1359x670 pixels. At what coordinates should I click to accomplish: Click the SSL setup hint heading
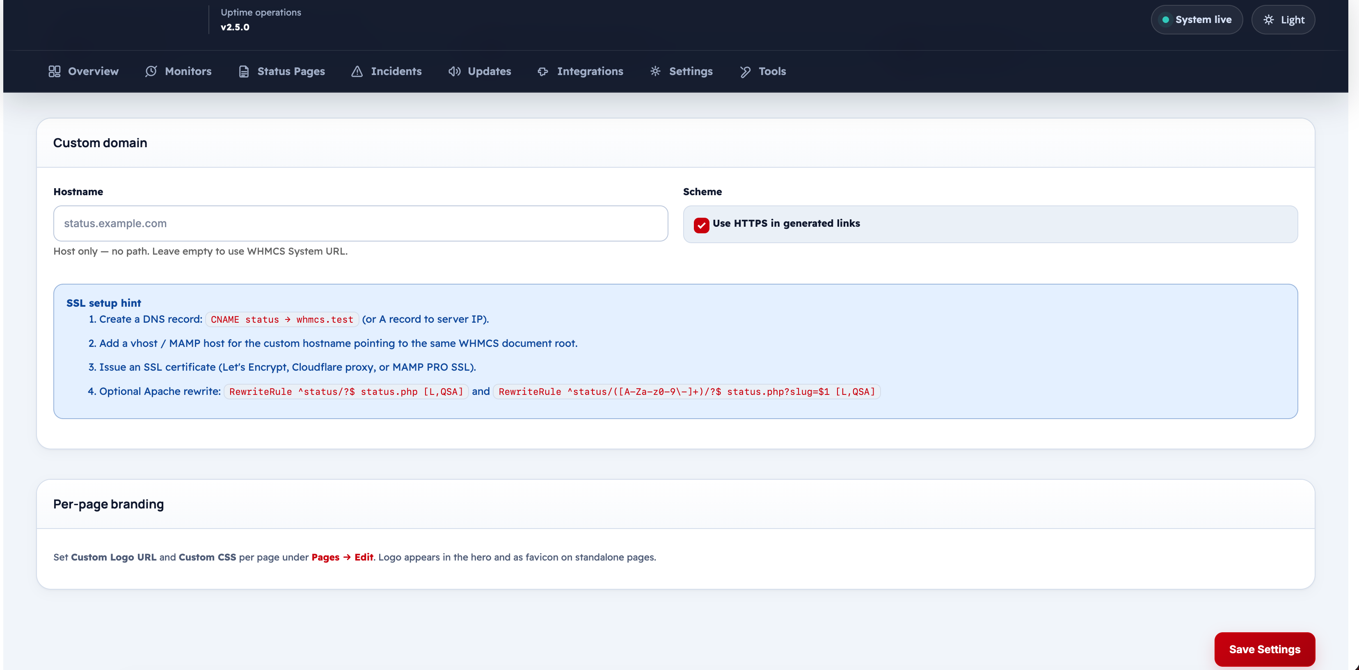coord(103,303)
